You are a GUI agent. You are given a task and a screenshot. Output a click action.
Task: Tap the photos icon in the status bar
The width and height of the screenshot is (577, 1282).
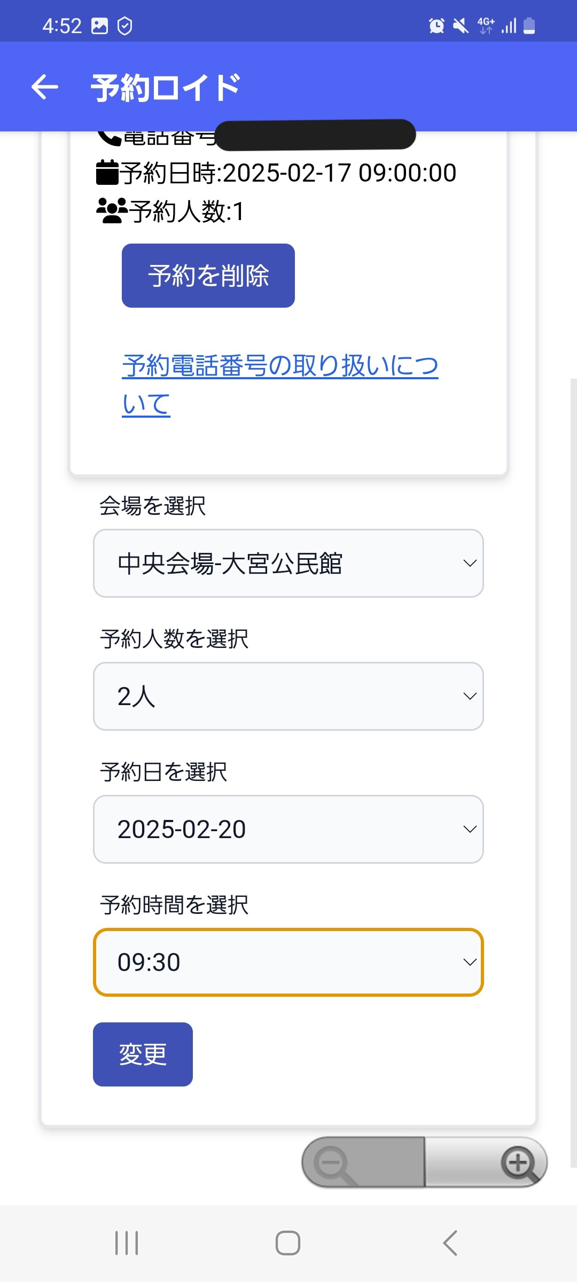click(x=99, y=24)
